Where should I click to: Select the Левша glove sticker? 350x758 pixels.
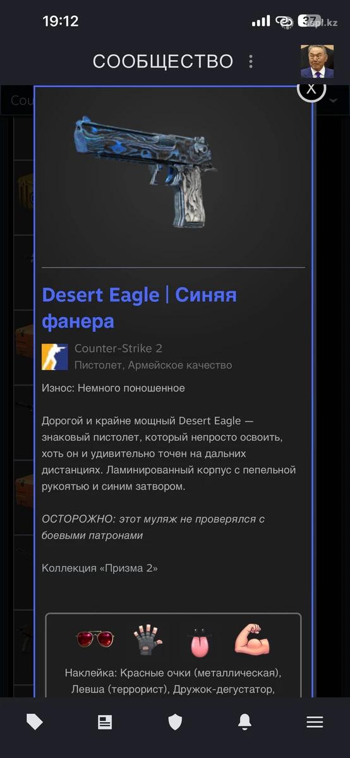pyautogui.click(x=147, y=640)
